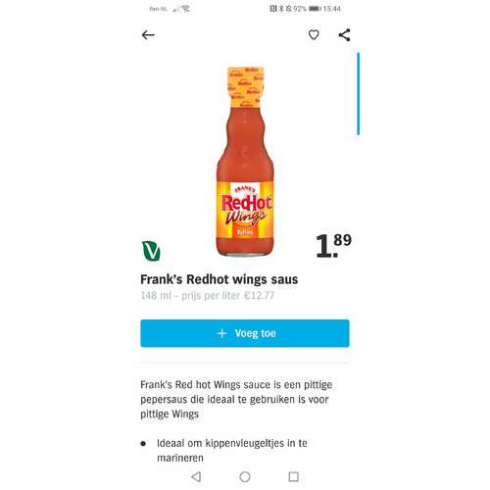Viewport: 490px width, 490px height.
Task: Select the Frank's Redhot wings saus title
Action: coord(220,279)
